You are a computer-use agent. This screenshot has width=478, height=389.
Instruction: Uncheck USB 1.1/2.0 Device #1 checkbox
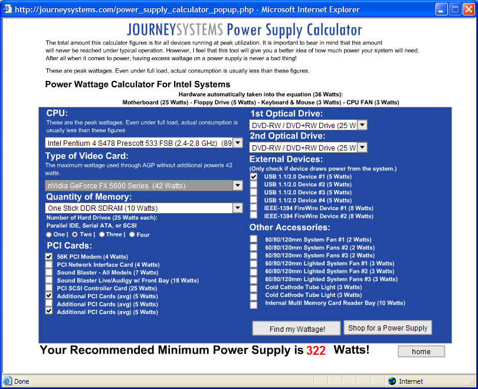(253, 176)
